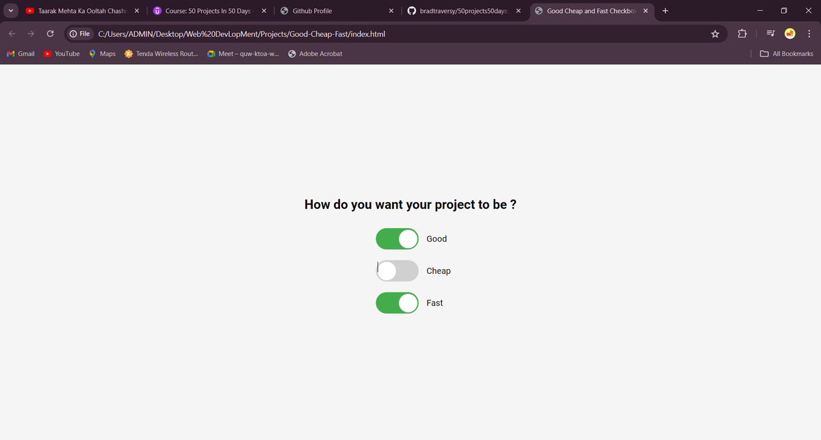Open the media controls icon
821x440 pixels.
[770, 33]
